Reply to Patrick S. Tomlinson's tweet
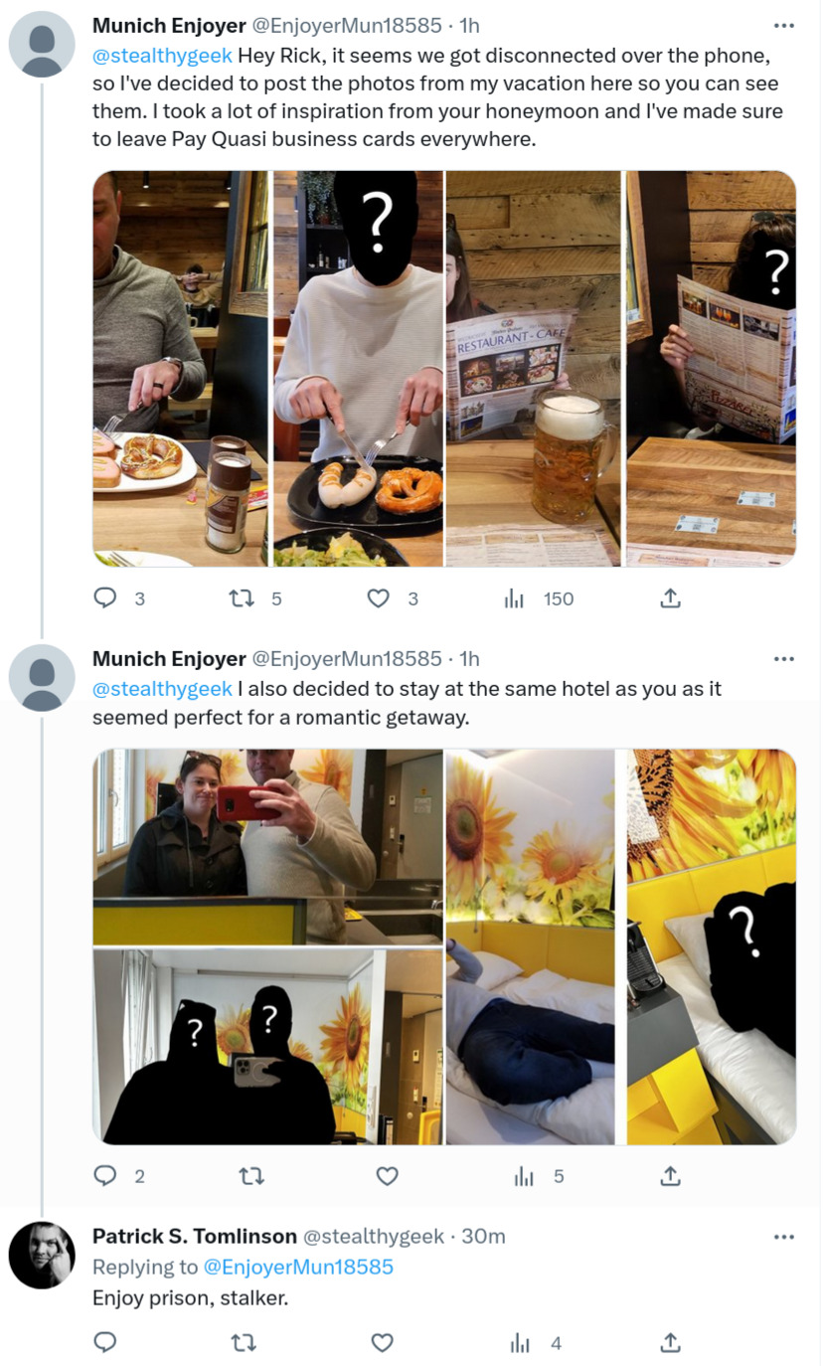The height and width of the screenshot is (1366, 823). [105, 1343]
